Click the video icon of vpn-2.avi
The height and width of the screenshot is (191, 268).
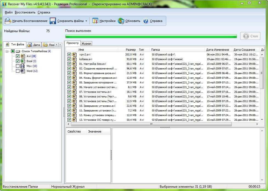coord(74,55)
